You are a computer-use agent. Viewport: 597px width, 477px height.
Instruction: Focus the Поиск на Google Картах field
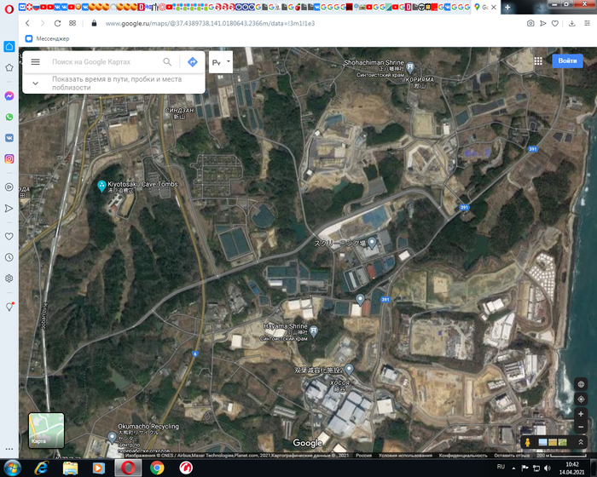point(105,61)
